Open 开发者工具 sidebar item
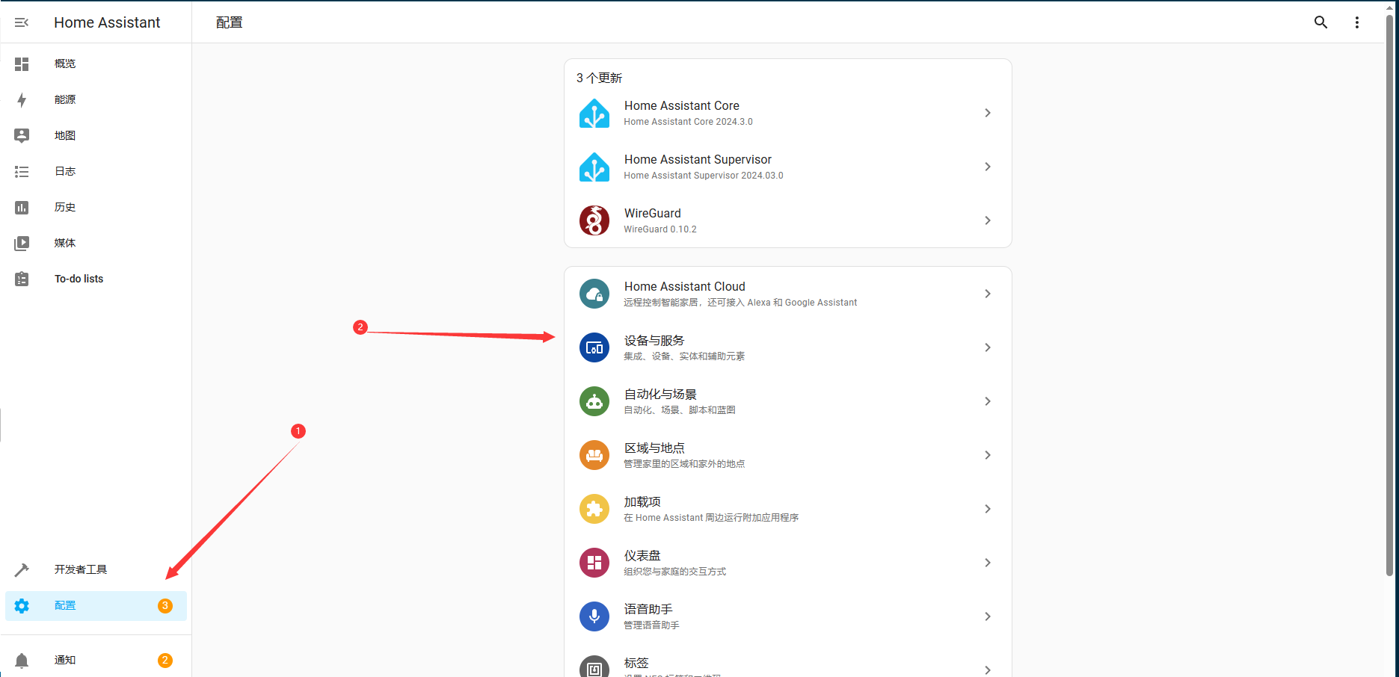 [x=81, y=569]
